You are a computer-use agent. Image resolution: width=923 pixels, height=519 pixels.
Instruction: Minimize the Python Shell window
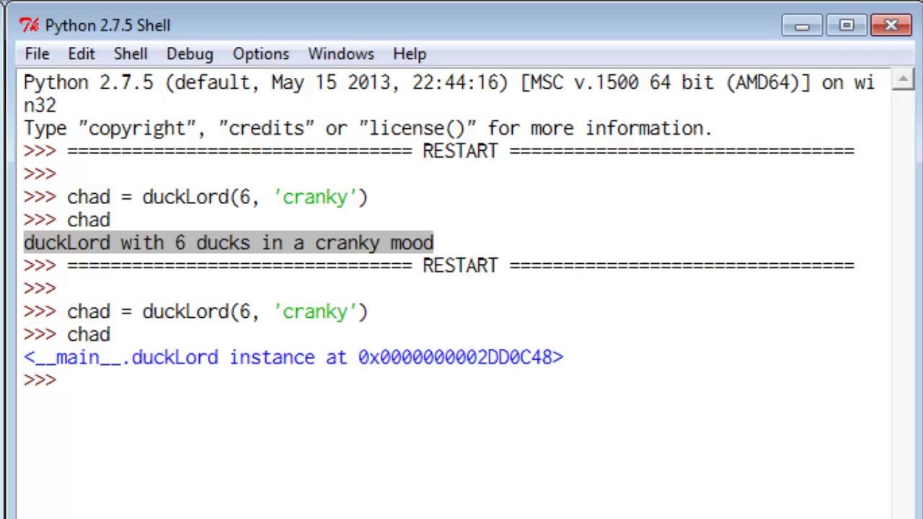click(803, 26)
